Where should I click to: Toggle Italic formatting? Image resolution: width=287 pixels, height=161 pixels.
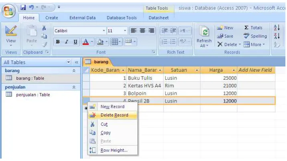(x=67, y=42)
